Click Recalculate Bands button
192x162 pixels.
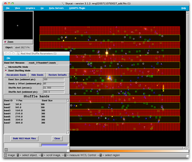(17, 75)
